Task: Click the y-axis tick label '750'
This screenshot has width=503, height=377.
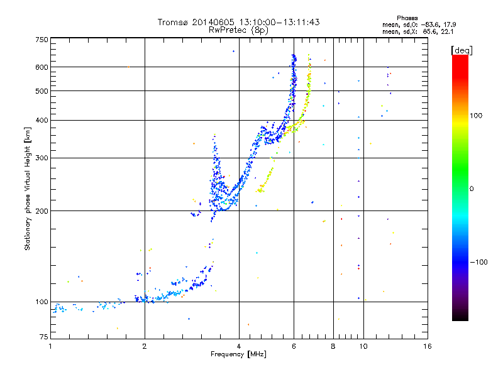Action: [41, 40]
